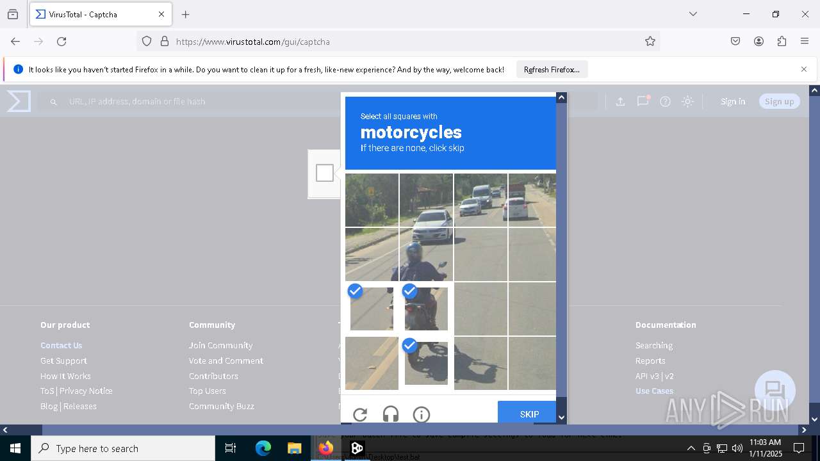The image size is (820, 461).
Task: Open VirusTotal help question icon
Action: tap(665, 101)
